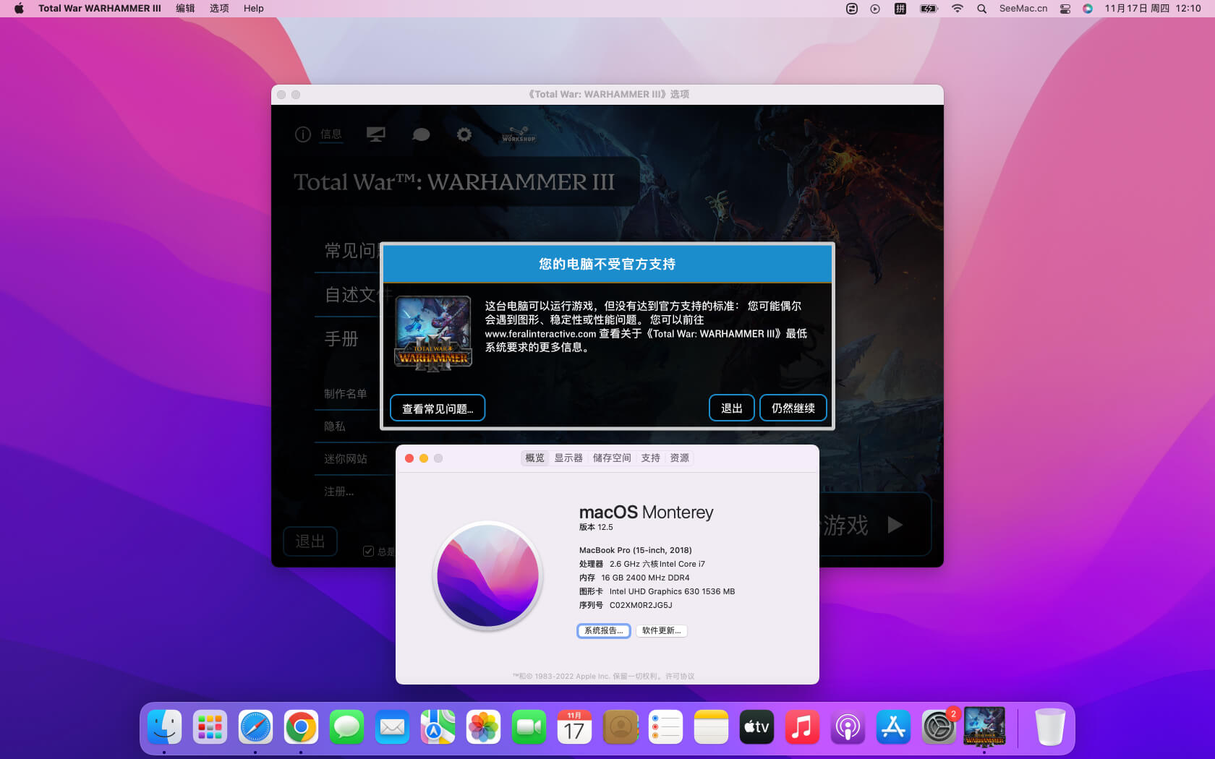
Task: Open Reminders from the Dock
Action: pyautogui.click(x=665, y=727)
